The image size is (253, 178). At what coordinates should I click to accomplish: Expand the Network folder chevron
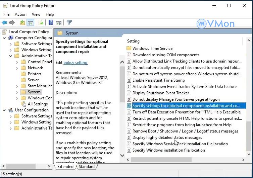click(17, 68)
